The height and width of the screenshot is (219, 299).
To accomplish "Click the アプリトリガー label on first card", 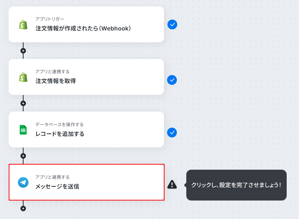I will 50,19.
